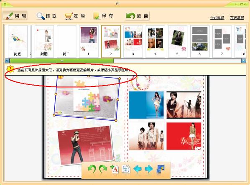Open the page layout template icon
The height and width of the screenshot is (185, 250).
pos(126,169)
